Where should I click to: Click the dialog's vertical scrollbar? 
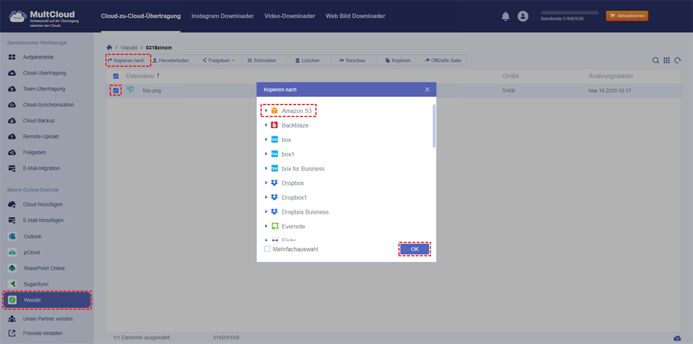coord(434,126)
